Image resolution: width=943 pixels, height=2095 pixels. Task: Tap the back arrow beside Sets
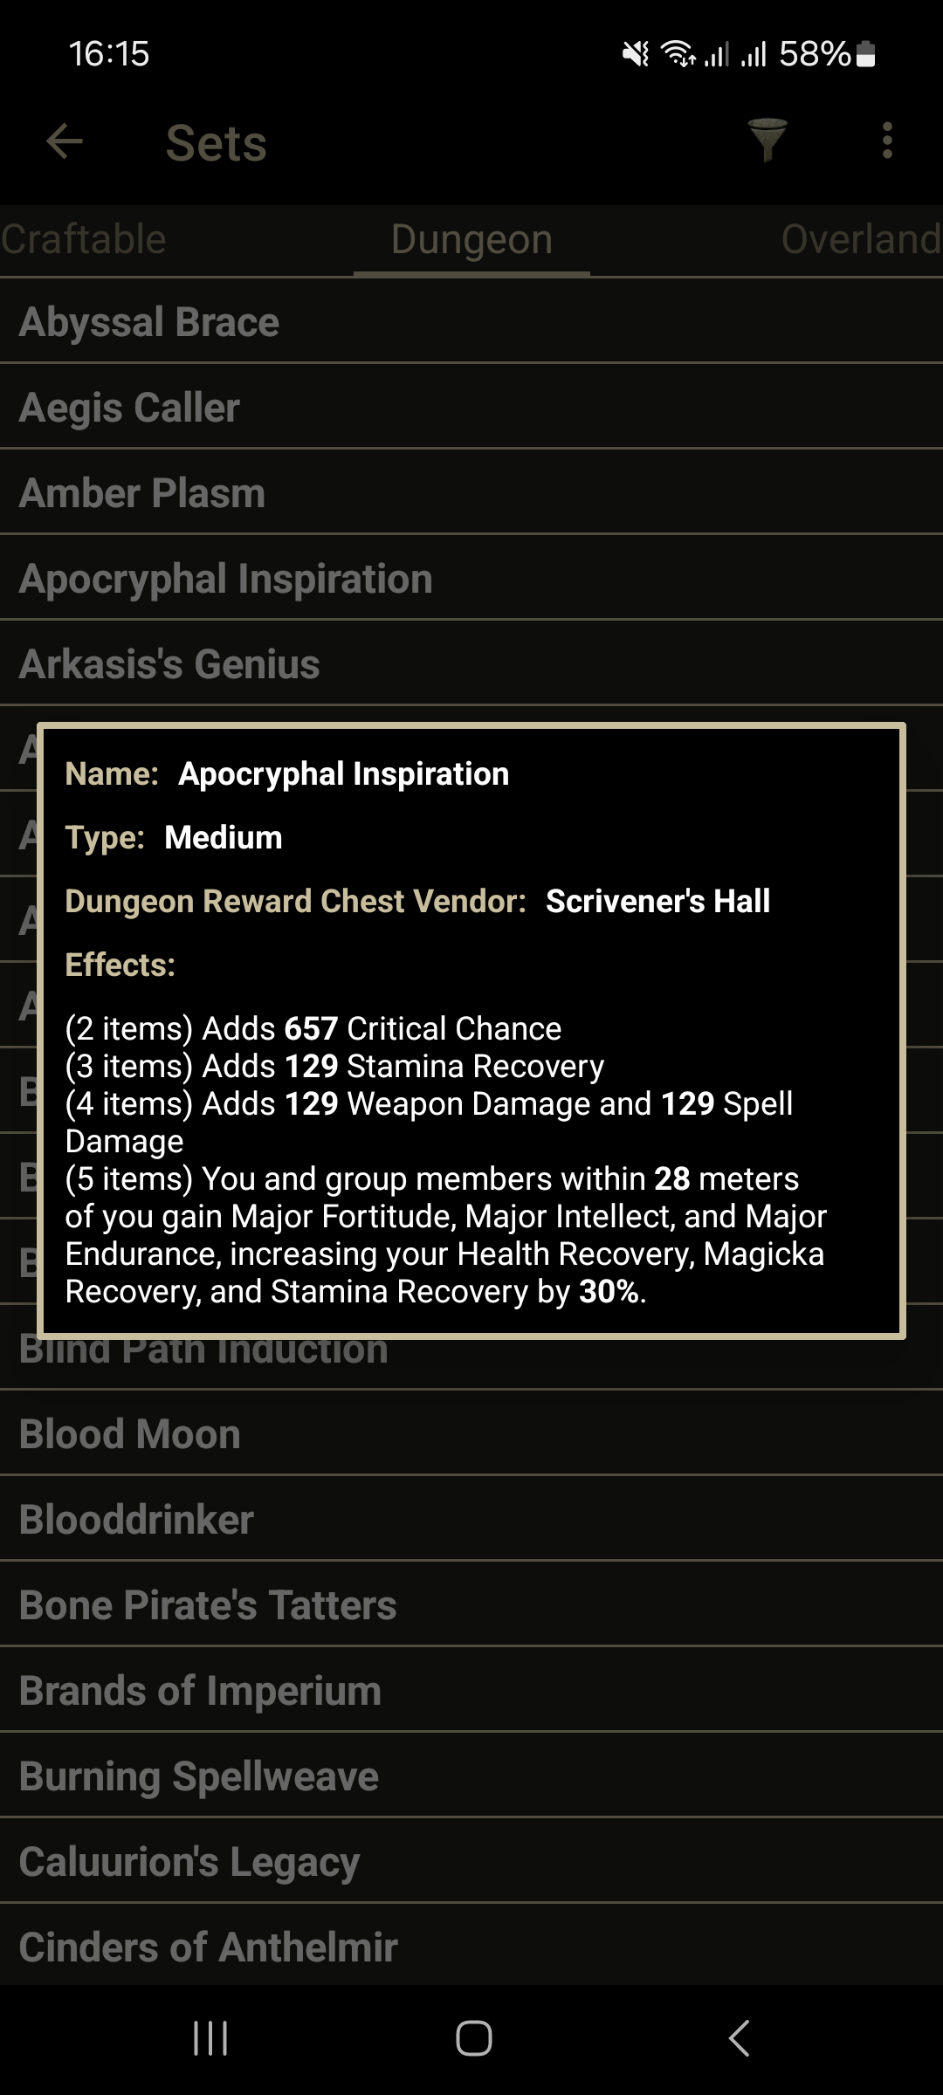(65, 141)
